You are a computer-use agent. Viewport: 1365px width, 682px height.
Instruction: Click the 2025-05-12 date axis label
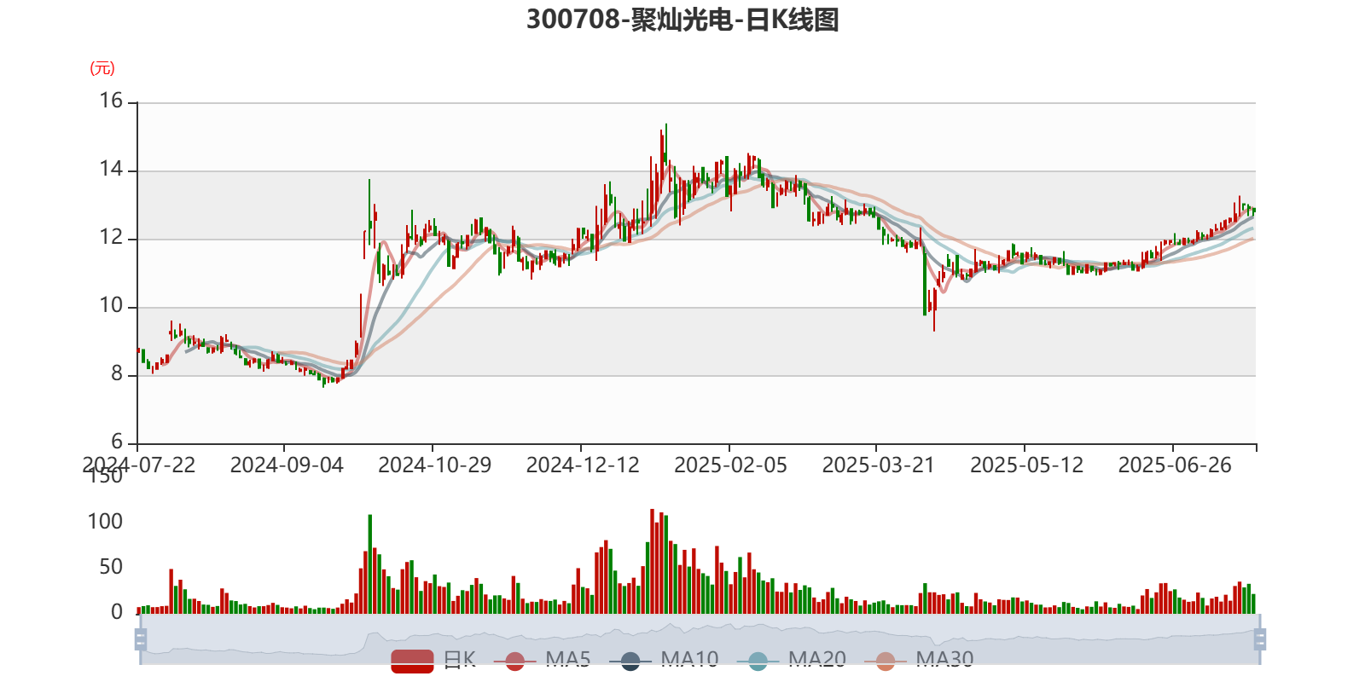(1026, 465)
